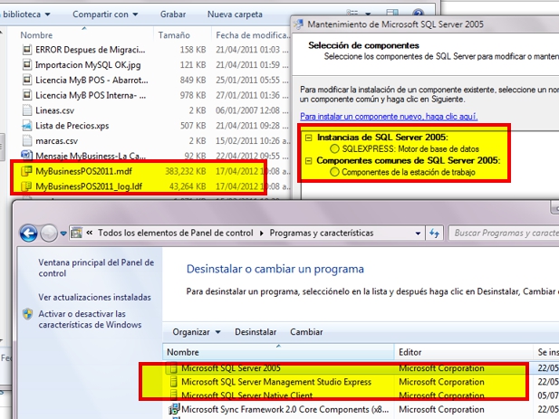Open the address bar history dropdown arrow

(418, 233)
